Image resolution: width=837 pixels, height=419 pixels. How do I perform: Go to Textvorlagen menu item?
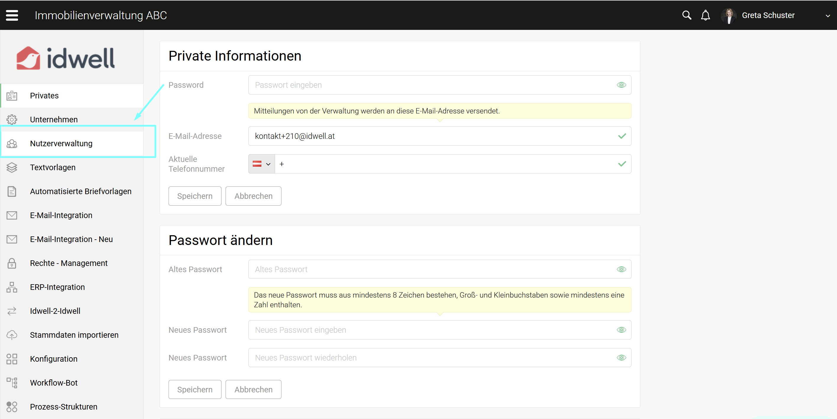click(53, 167)
